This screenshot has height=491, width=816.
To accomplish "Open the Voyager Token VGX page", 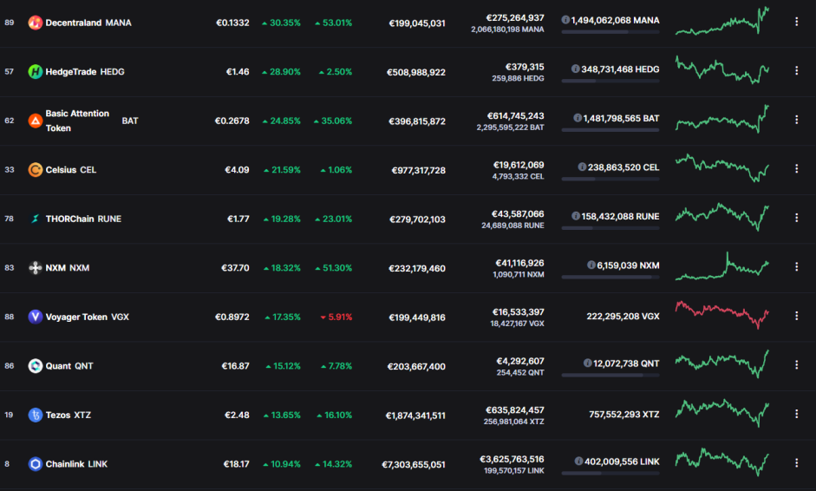I will 87,318.
